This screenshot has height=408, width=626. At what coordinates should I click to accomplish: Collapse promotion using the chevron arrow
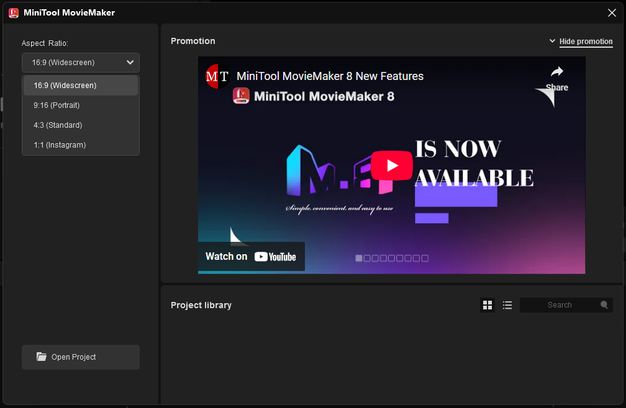pos(552,41)
